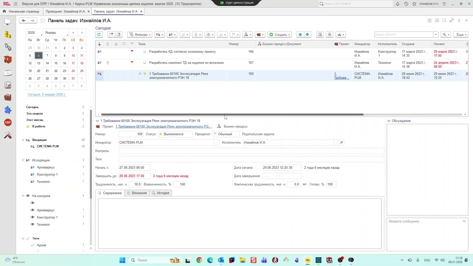Viewport: 473px width, 266px height.
Task: Open the Содержание tab
Action: coord(110,193)
